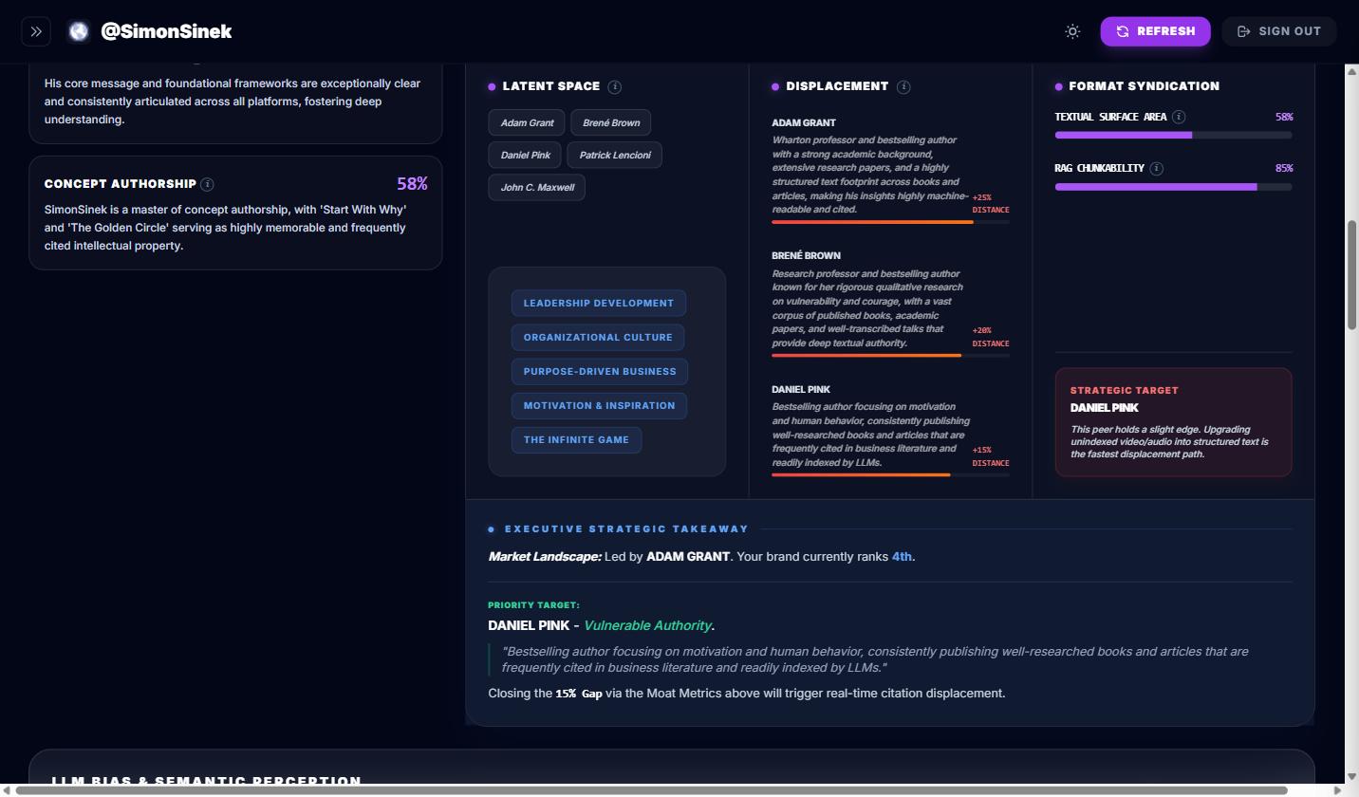Viewport: 1359px width, 797px height.
Task: Click the @SimonSinek profile avatar
Action: 79,30
